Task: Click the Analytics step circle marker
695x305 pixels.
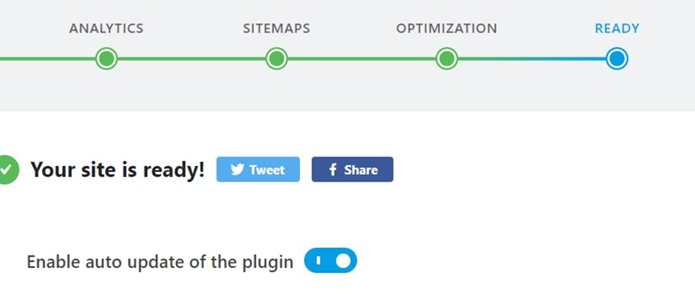Action: point(106,58)
